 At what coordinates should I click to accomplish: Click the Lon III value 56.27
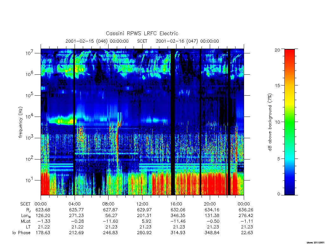tap(111, 216)
